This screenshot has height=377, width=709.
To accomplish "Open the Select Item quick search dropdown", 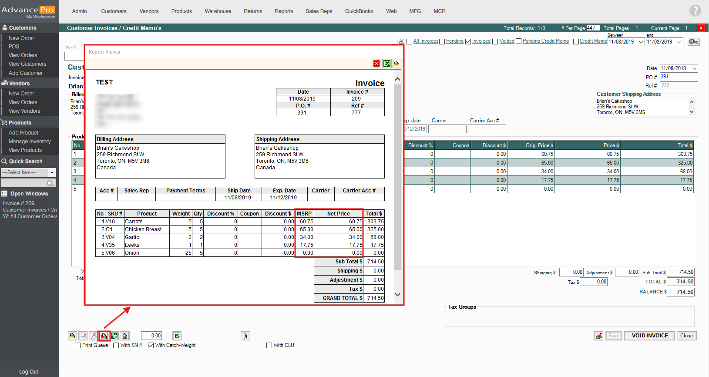I will pos(52,172).
